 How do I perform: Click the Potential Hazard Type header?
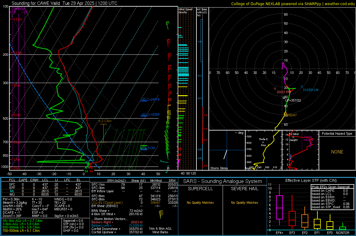point(337,134)
